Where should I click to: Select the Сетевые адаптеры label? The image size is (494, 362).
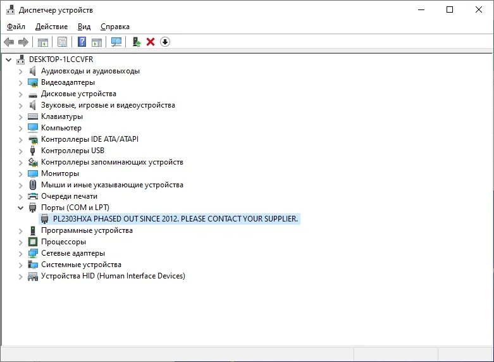pos(73,253)
